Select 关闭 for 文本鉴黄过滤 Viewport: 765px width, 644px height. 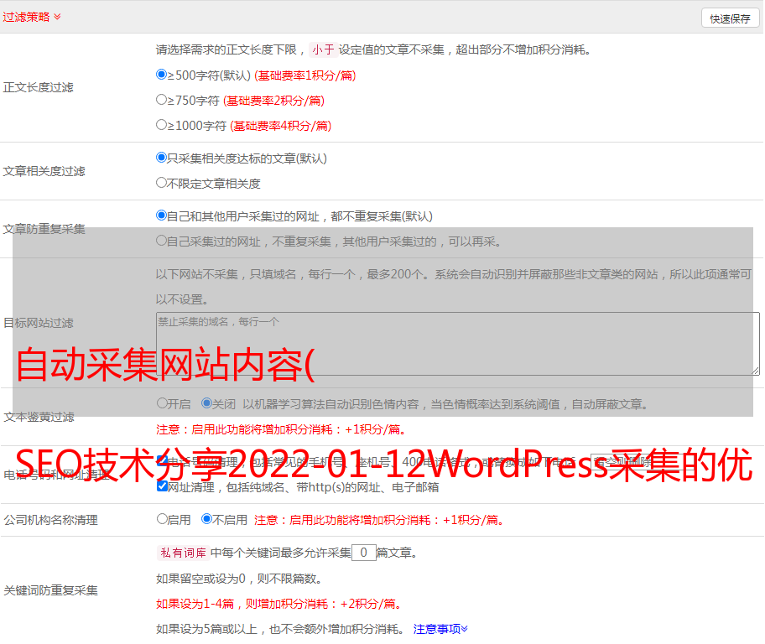pyautogui.click(x=206, y=403)
